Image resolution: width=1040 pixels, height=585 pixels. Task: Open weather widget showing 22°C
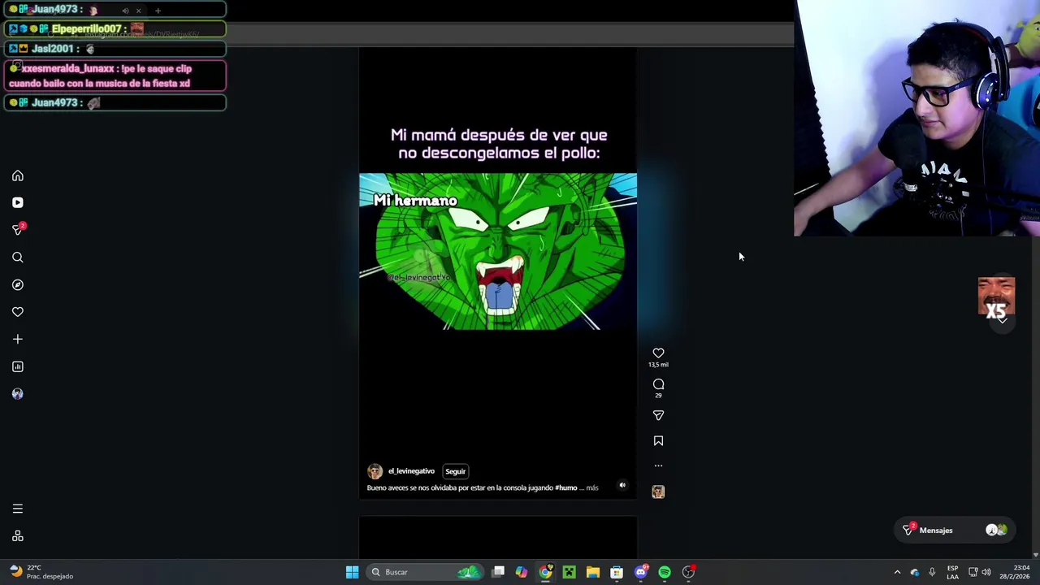click(41, 572)
